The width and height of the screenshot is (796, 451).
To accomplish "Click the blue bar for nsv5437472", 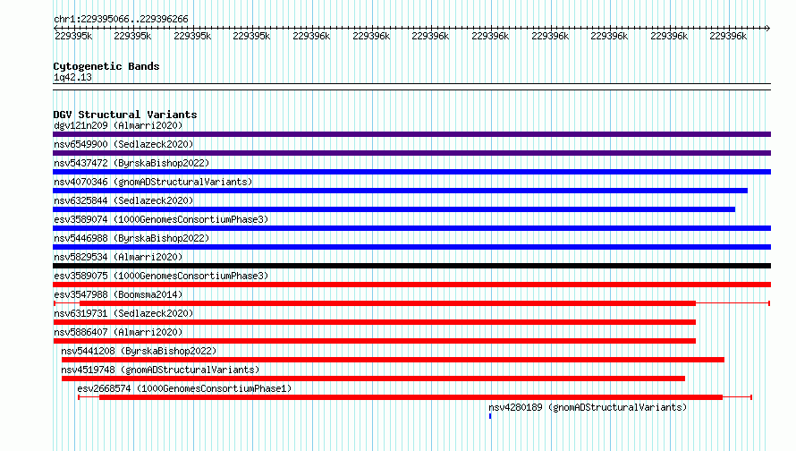I will [x=411, y=172].
